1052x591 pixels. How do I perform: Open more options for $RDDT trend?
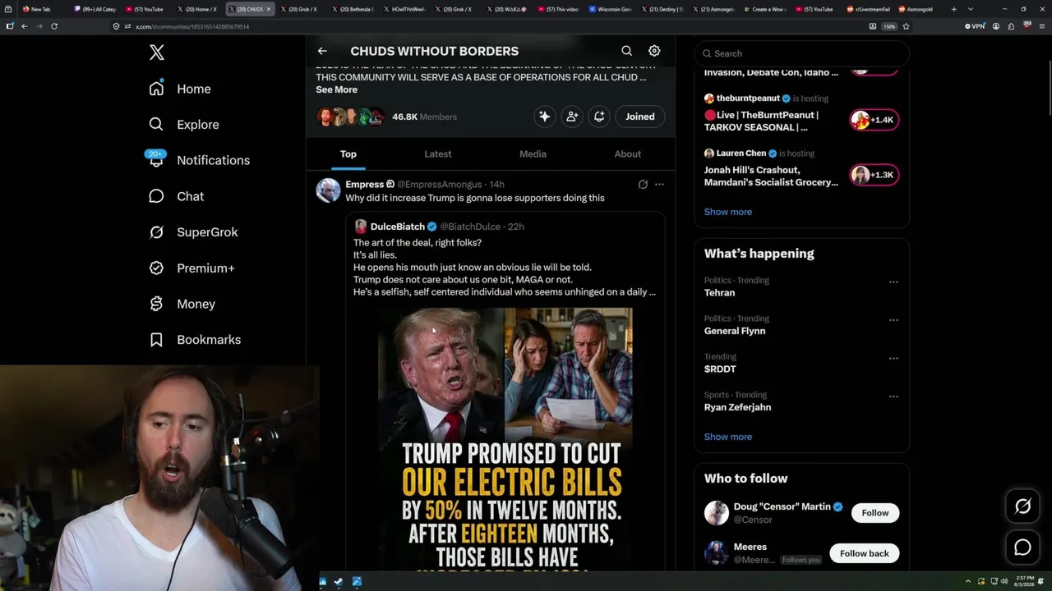(893, 358)
